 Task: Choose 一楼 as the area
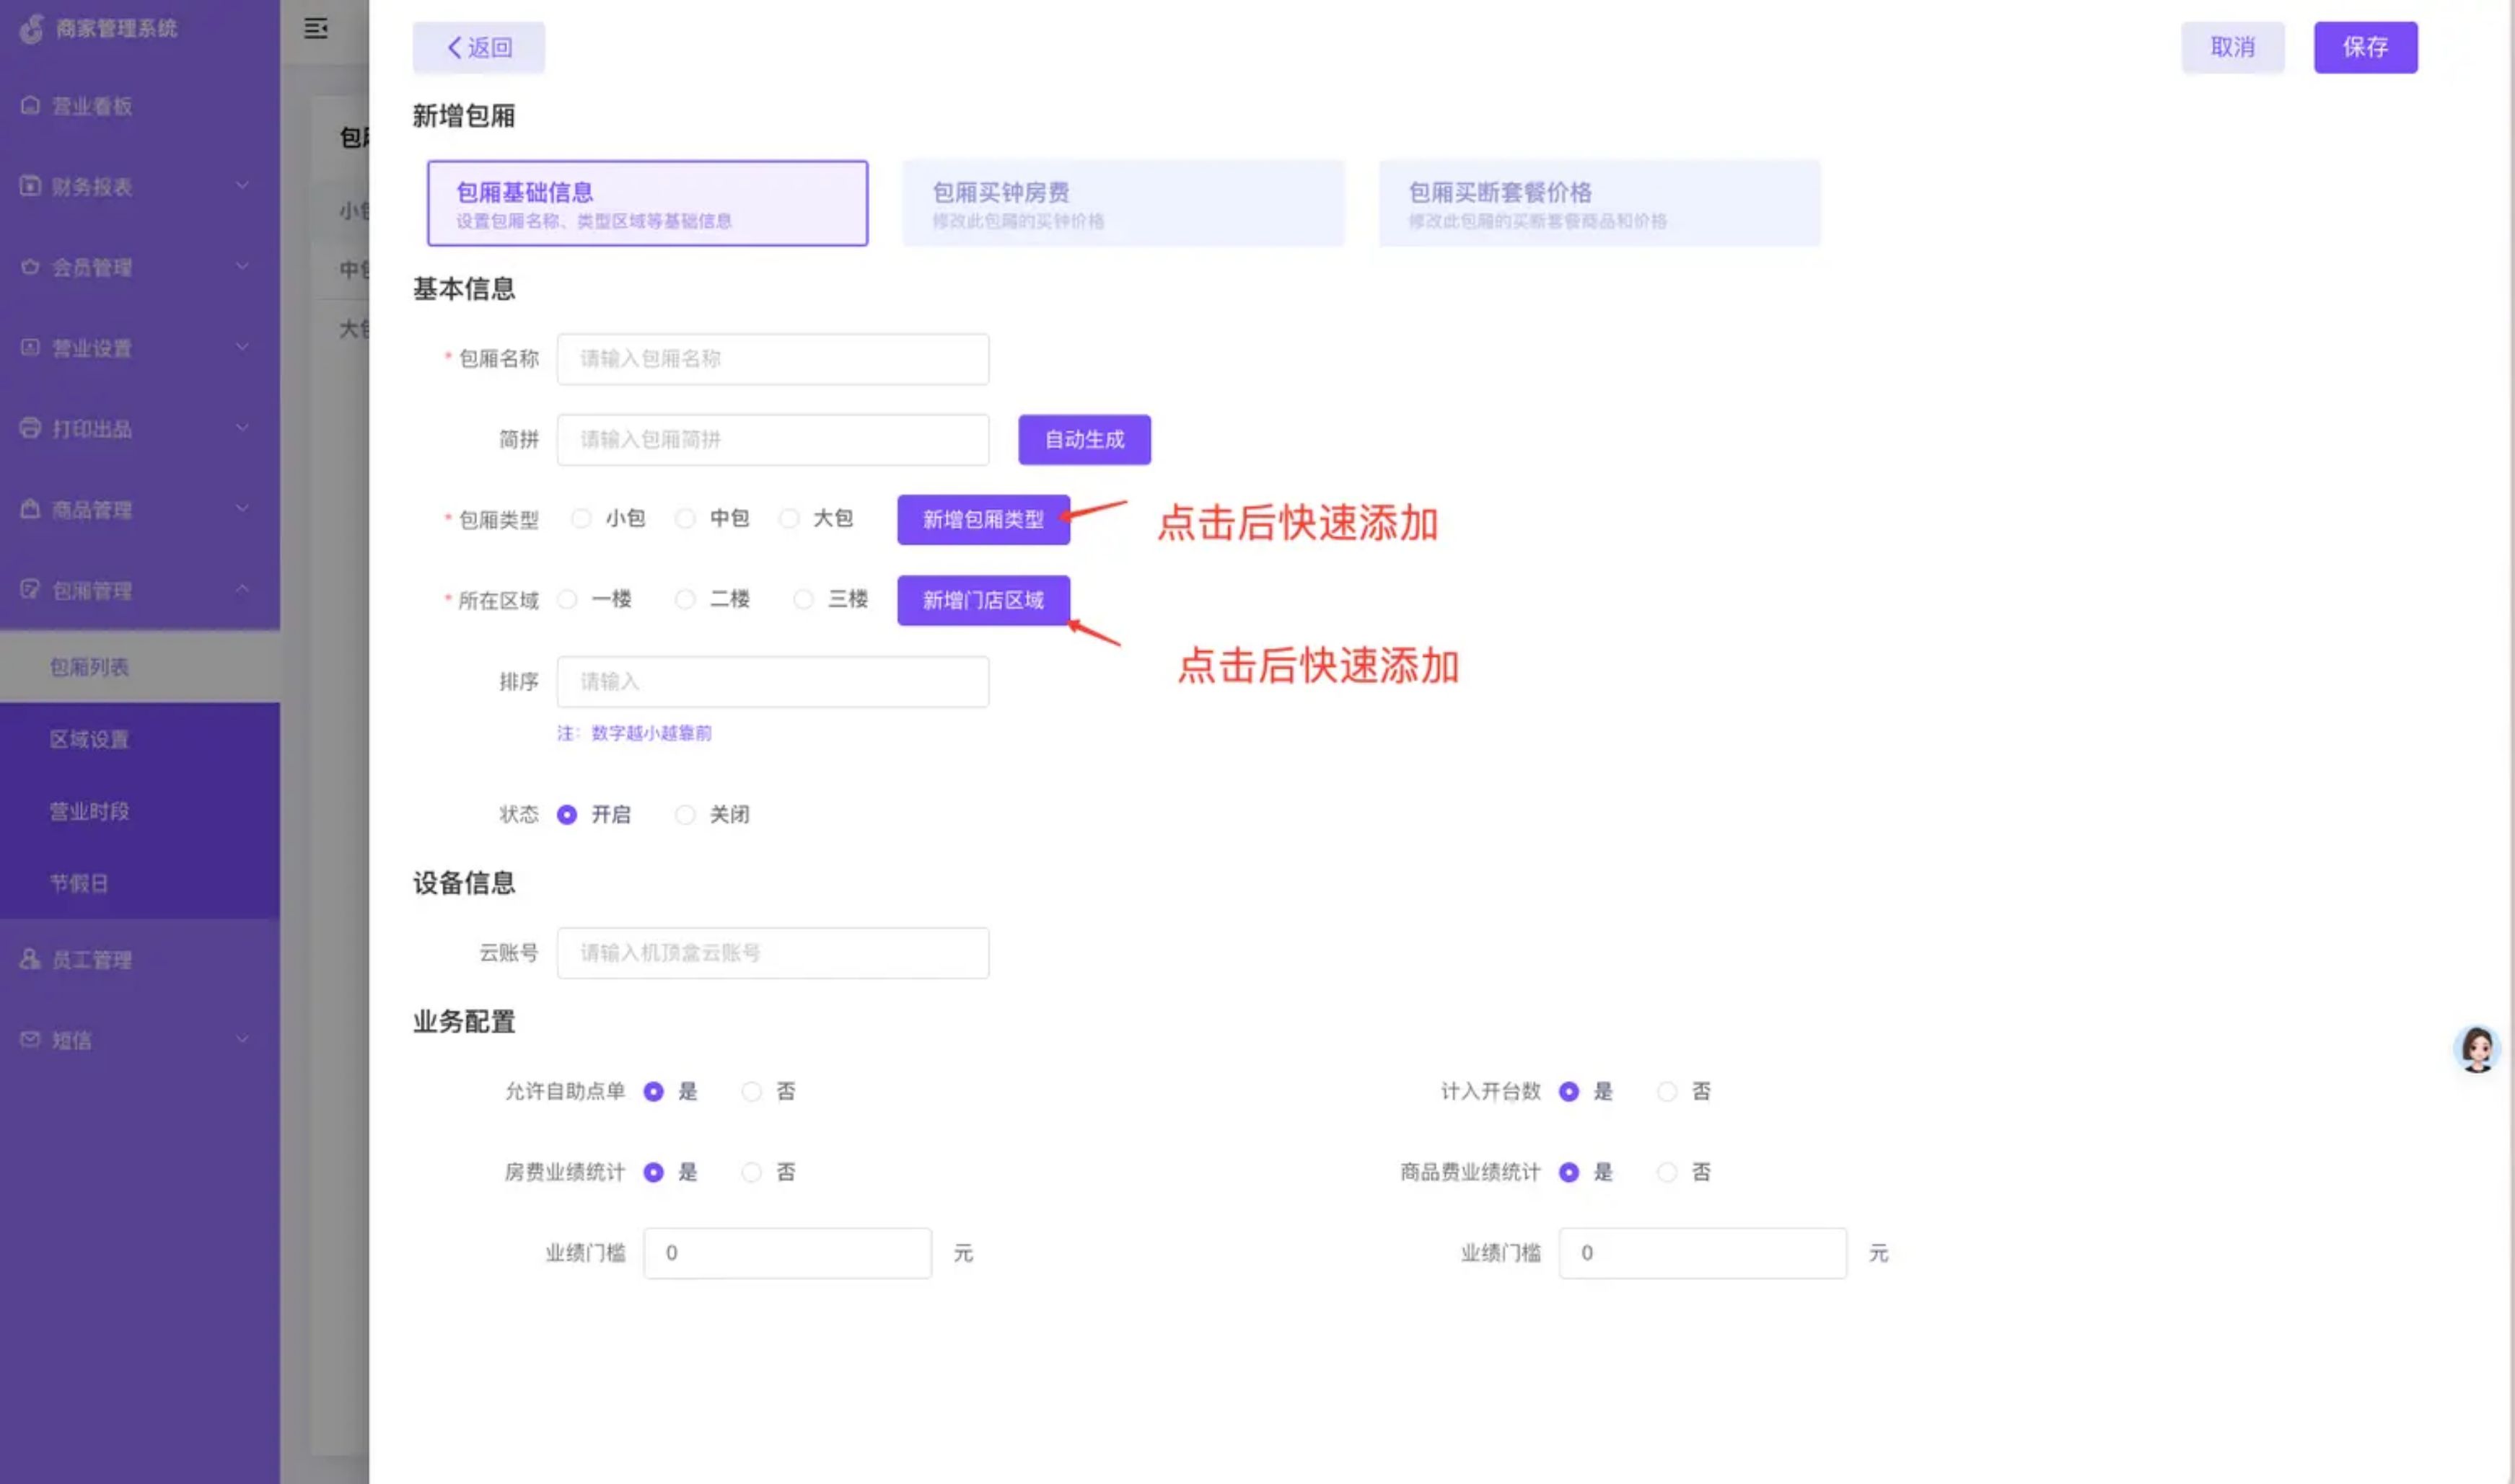pyautogui.click(x=567, y=599)
